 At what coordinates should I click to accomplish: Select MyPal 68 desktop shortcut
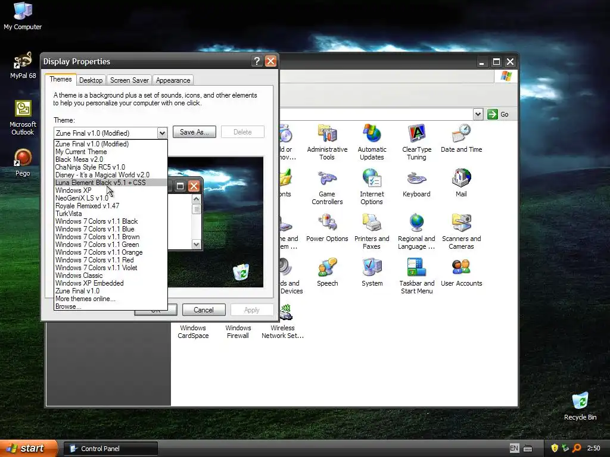23,65
